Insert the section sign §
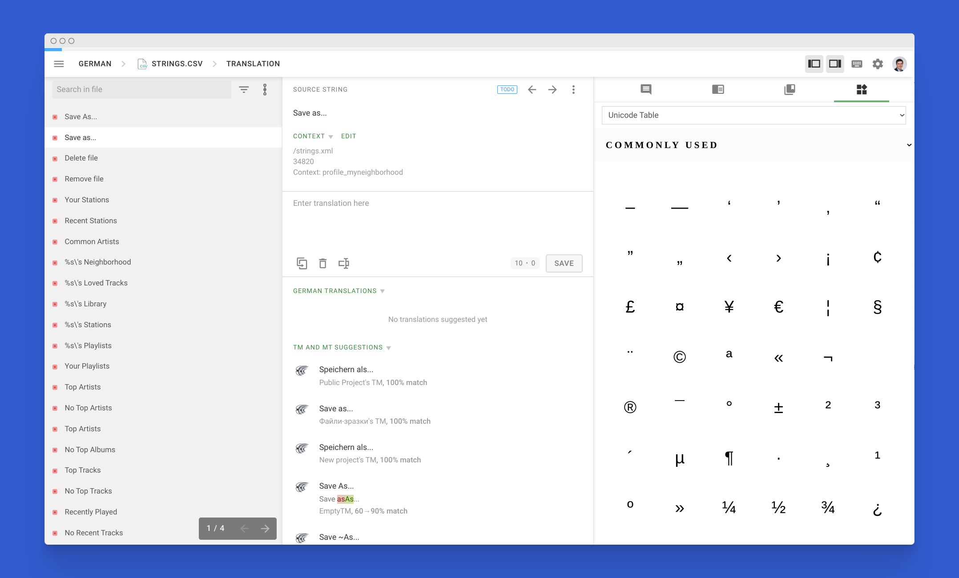Viewport: 959px width, 578px height. pos(877,307)
